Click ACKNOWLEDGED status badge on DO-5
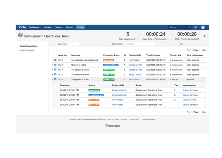 pos(111,65)
